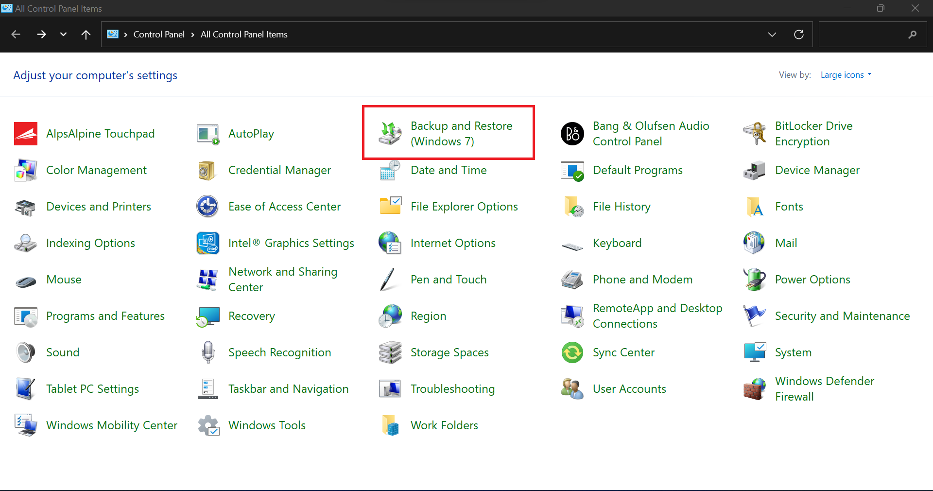Image resolution: width=933 pixels, height=491 pixels.
Task: Open the BitLocker Drive Encryption icon
Action: pyautogui.click(x=755, y=134)
